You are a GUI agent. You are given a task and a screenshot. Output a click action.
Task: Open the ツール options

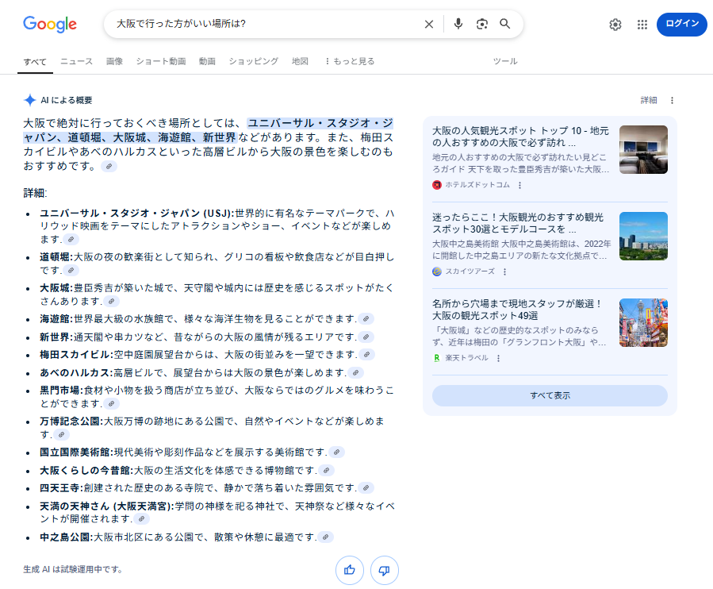pos(505,61)
